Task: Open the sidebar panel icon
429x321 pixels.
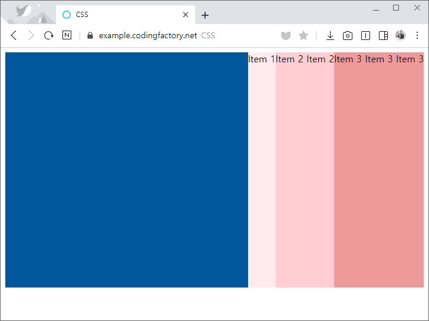Action: pyautogui.click(x=383, y=36)
